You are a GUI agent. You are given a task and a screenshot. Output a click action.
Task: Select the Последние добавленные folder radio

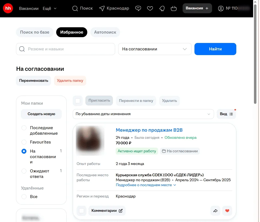tap(24, 128)
